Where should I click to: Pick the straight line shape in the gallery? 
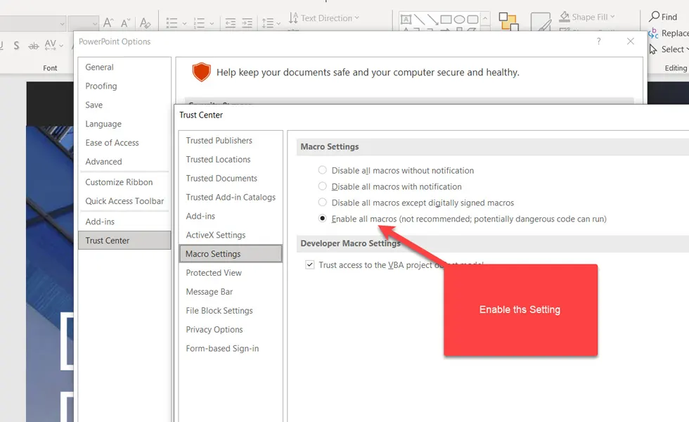tap(419, 20)
